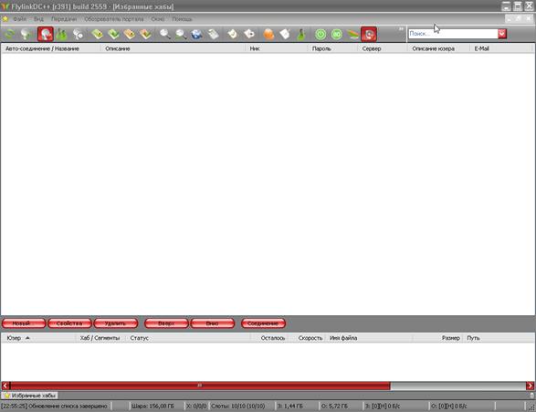Open the Обозреватель портала menu
Image resolution: width=536 pixels, height=412 pixels.
[114, 19]
